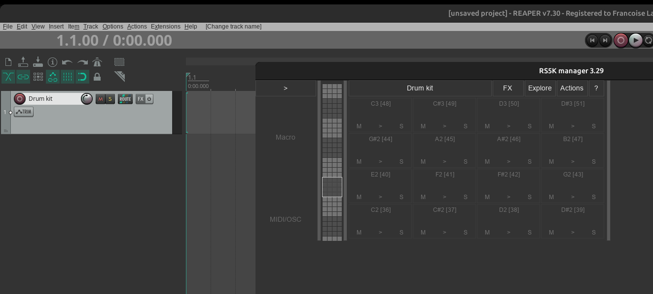The height and width of the screenshot is (294, 653).
Task: Play the E2 [40] pad arrow
Action: 380,197
